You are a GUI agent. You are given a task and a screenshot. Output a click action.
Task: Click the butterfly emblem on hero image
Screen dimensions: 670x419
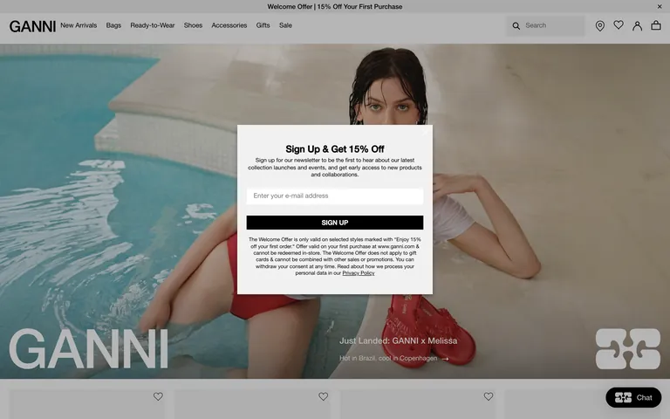click(628, 348)
